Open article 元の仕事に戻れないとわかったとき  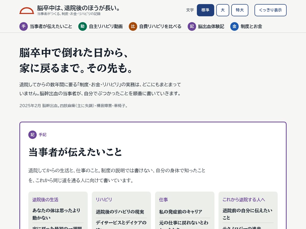(x=185, y=224)
